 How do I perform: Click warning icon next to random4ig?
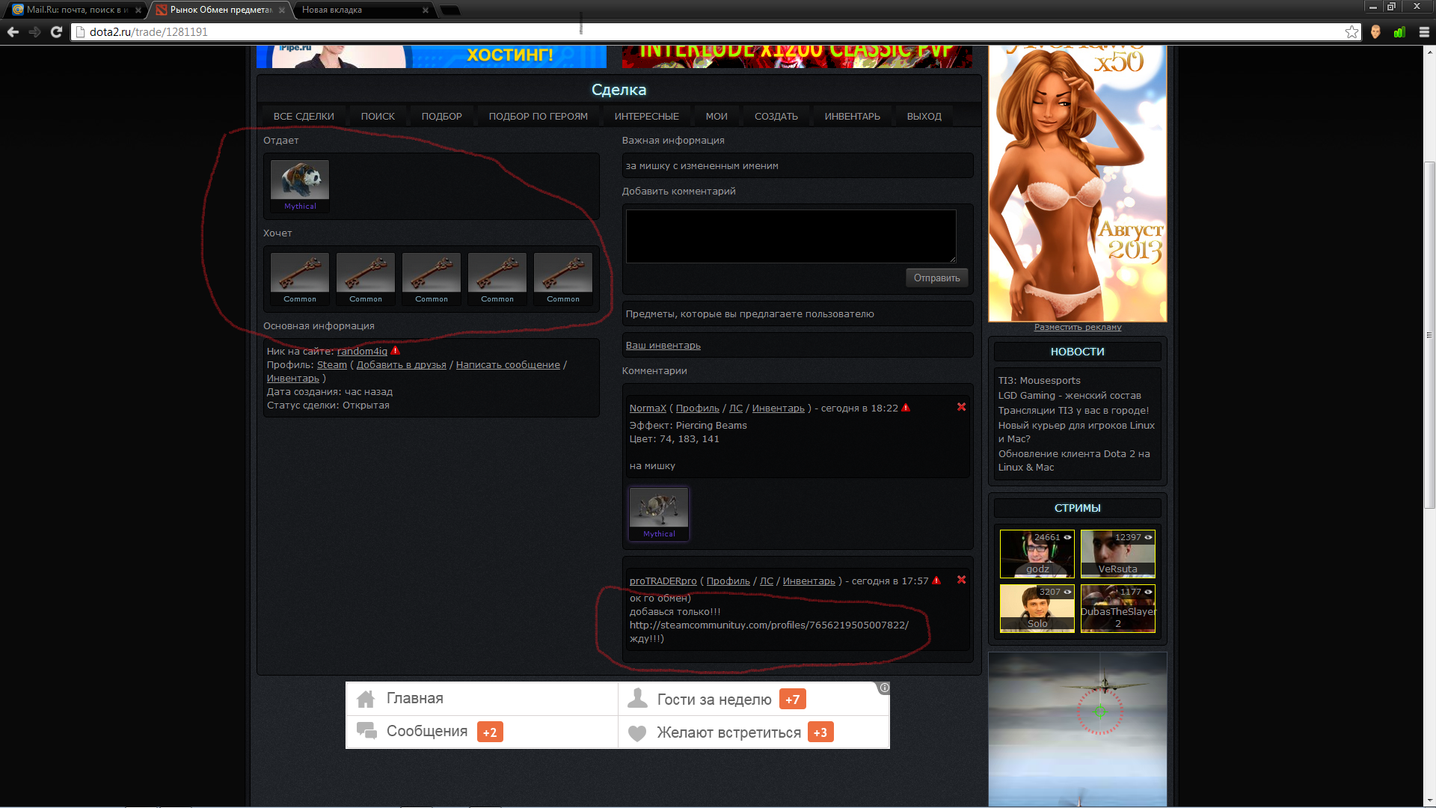396,350
